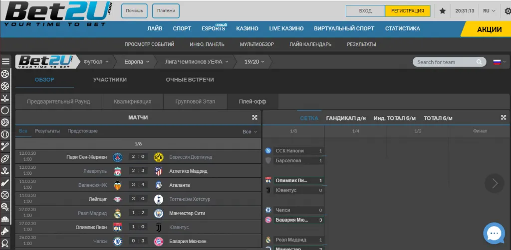This screenshot has height=250, width=511.
Task: Switch to ТОТАЛ б/м tab
Action: click(438, 119)
